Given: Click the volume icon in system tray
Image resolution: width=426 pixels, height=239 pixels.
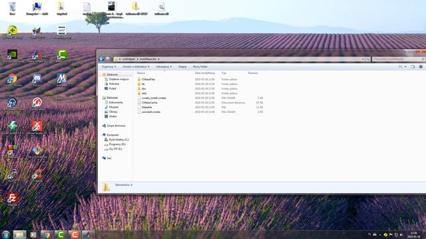Looking at the screenshot, I should point(401,234).
